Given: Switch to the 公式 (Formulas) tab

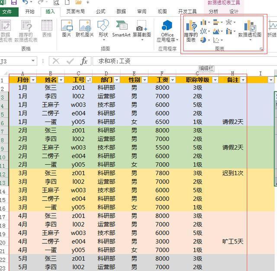Looking at the screenshot, I should click(x=101, y=12).
